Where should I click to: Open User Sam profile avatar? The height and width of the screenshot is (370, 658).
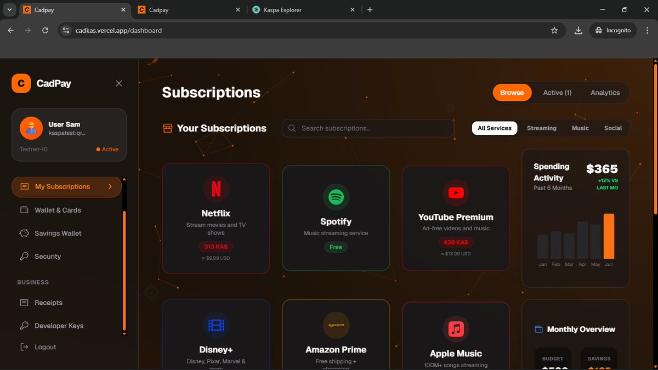pos(31,128)
